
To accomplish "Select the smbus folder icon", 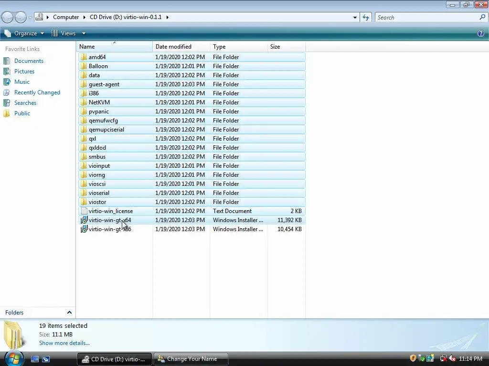I will point(84,156).
